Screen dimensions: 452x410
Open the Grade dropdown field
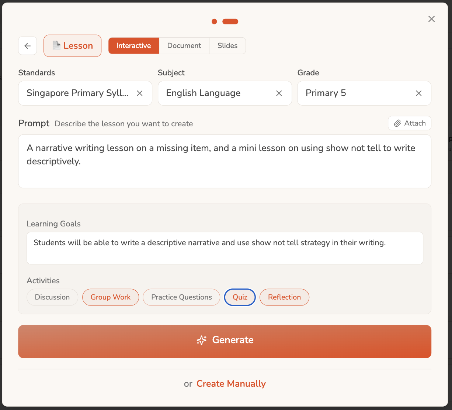(364, 93)
